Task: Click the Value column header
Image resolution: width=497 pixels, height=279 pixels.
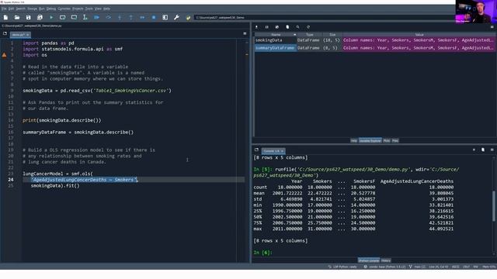Action: point(419,34)
